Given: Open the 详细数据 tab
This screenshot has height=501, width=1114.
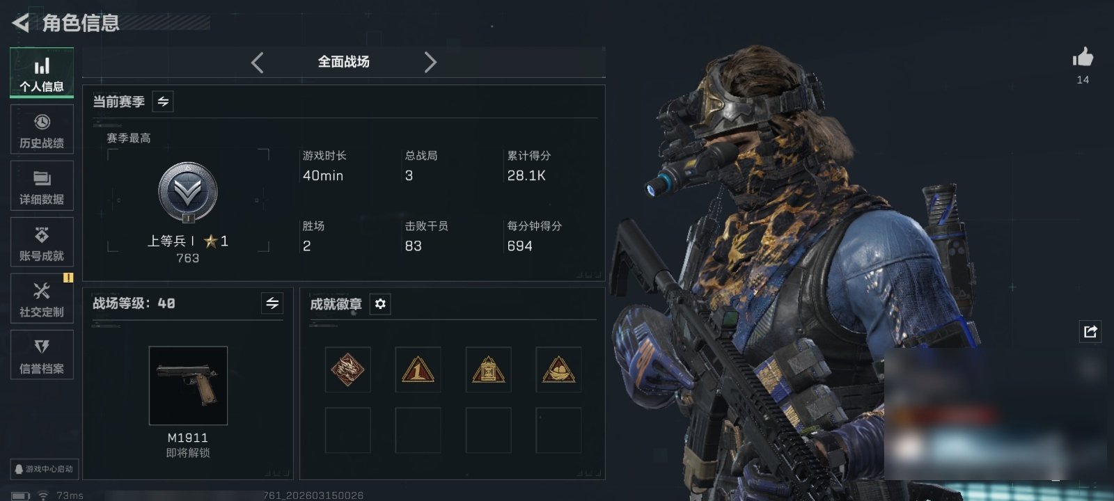Looking at the screenshot, I should 42,186.
